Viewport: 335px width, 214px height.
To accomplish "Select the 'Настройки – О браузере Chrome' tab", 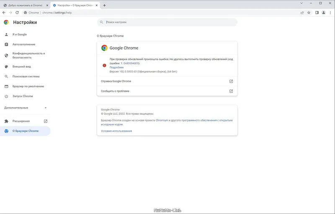I will point(75,5).
